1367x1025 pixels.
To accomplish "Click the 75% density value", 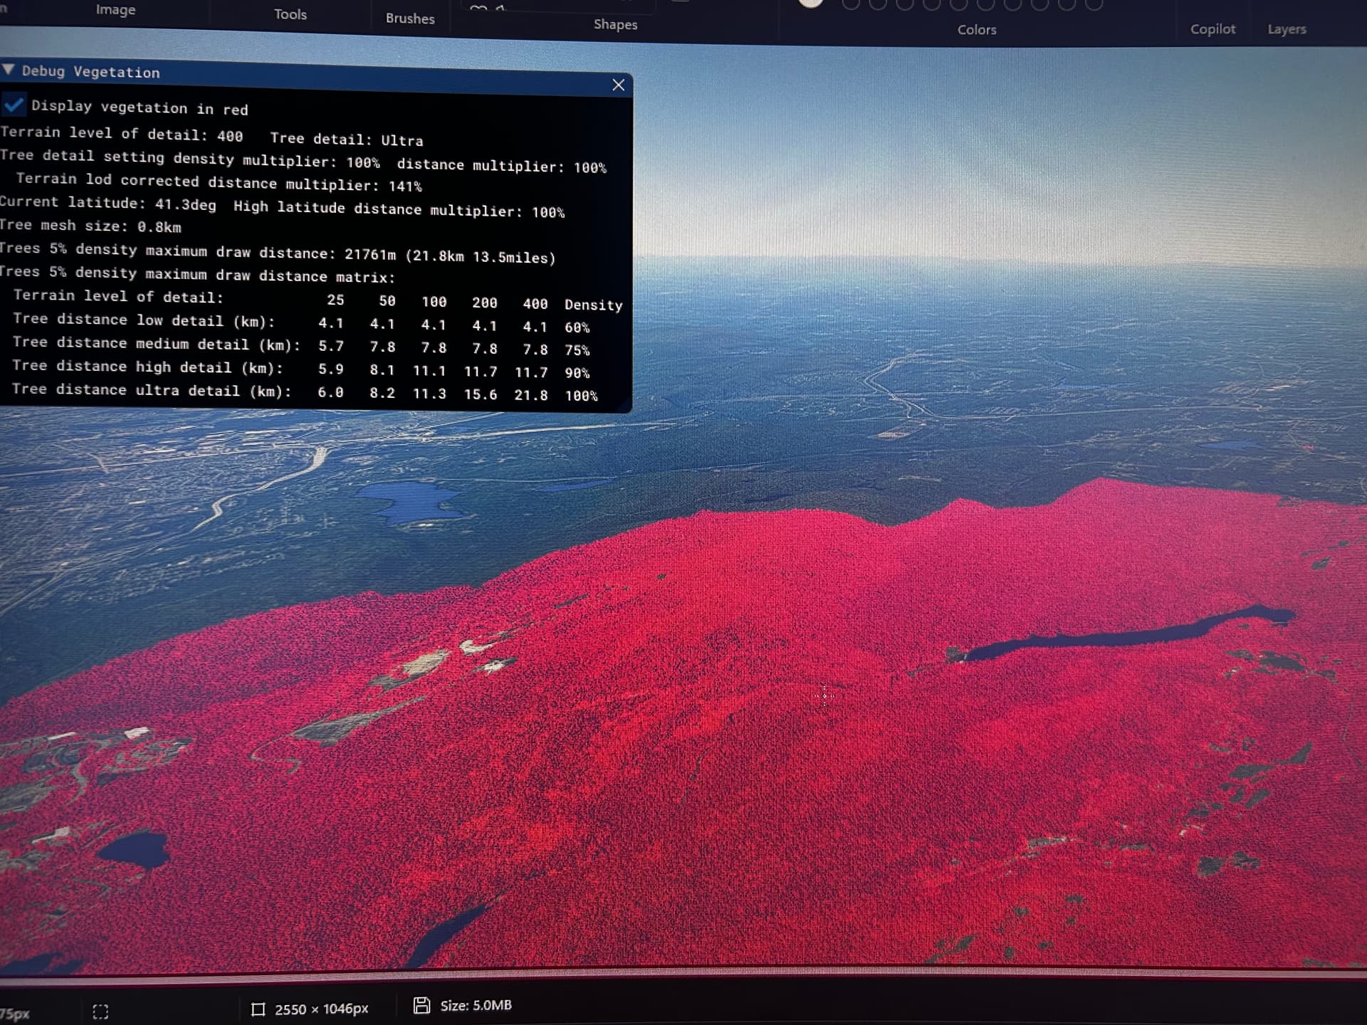I will 577,350.
